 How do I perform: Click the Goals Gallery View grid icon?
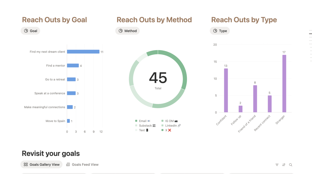(x=26, y=164)
